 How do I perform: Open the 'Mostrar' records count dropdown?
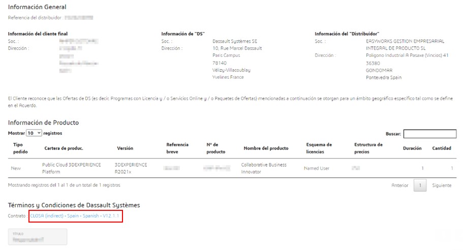coord(34,133)
